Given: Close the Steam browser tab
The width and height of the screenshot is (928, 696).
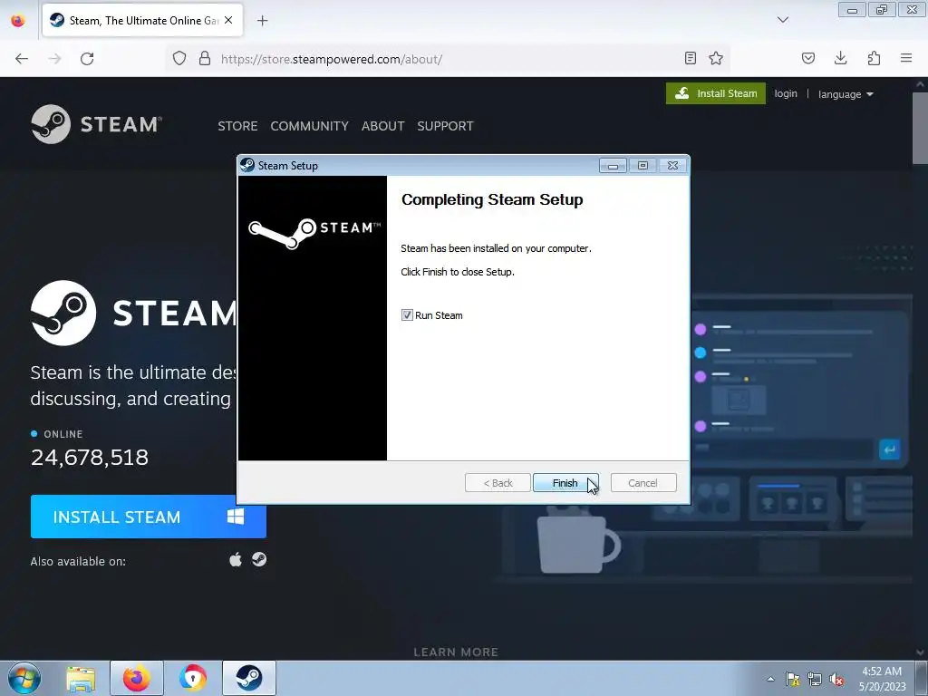Looking at the screenshot, I should (228, 20).
